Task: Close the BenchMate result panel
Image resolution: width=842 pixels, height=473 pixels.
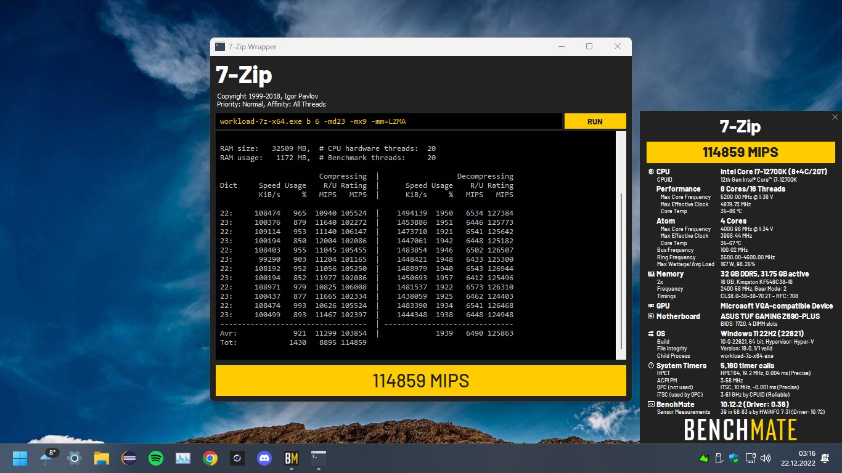Action: coord(835,117)
